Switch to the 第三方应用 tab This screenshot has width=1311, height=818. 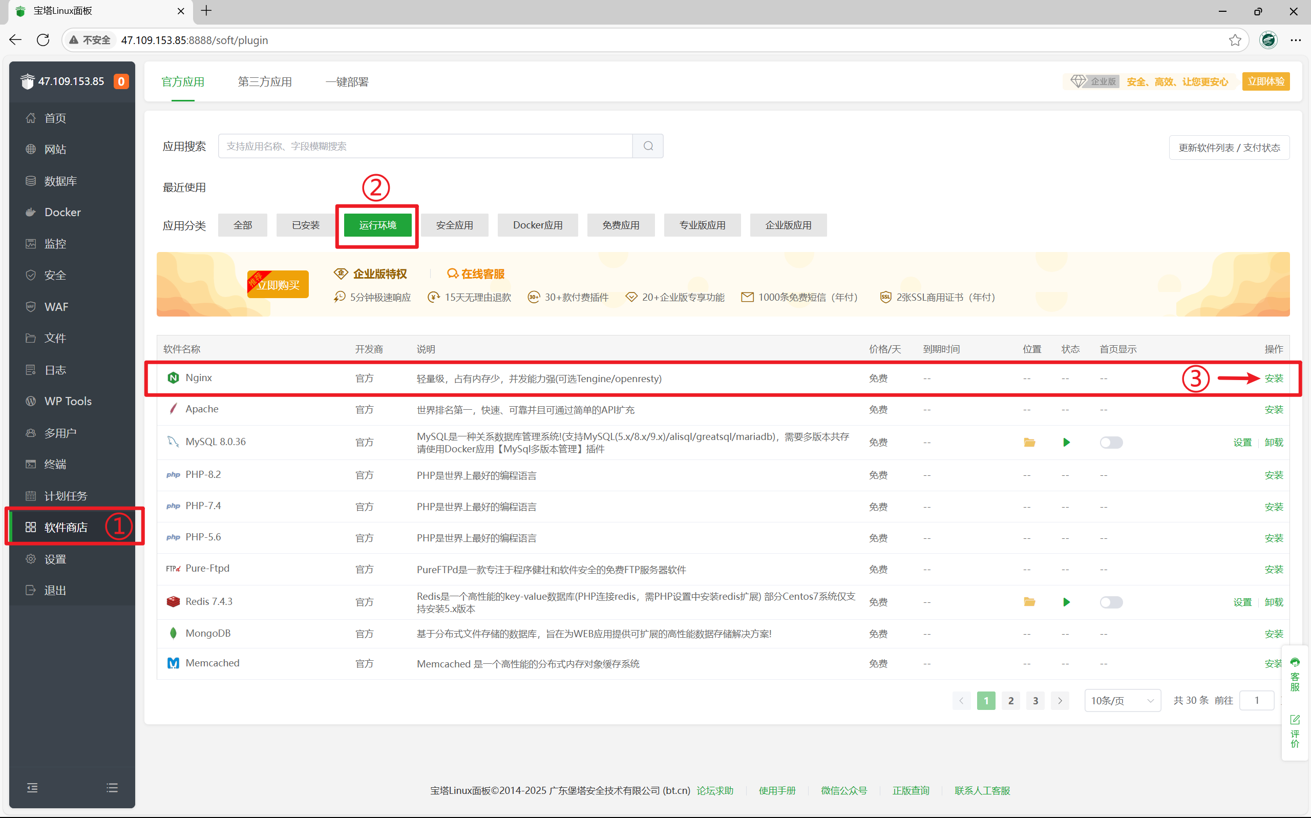click(264, 81)
